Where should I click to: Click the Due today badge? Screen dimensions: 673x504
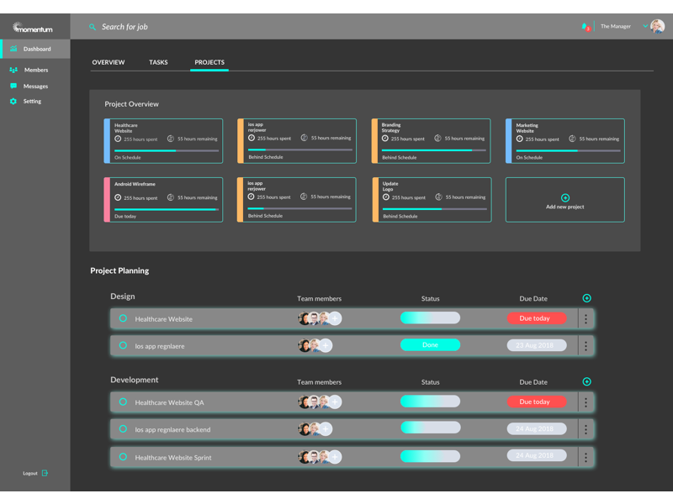[536, 318]
